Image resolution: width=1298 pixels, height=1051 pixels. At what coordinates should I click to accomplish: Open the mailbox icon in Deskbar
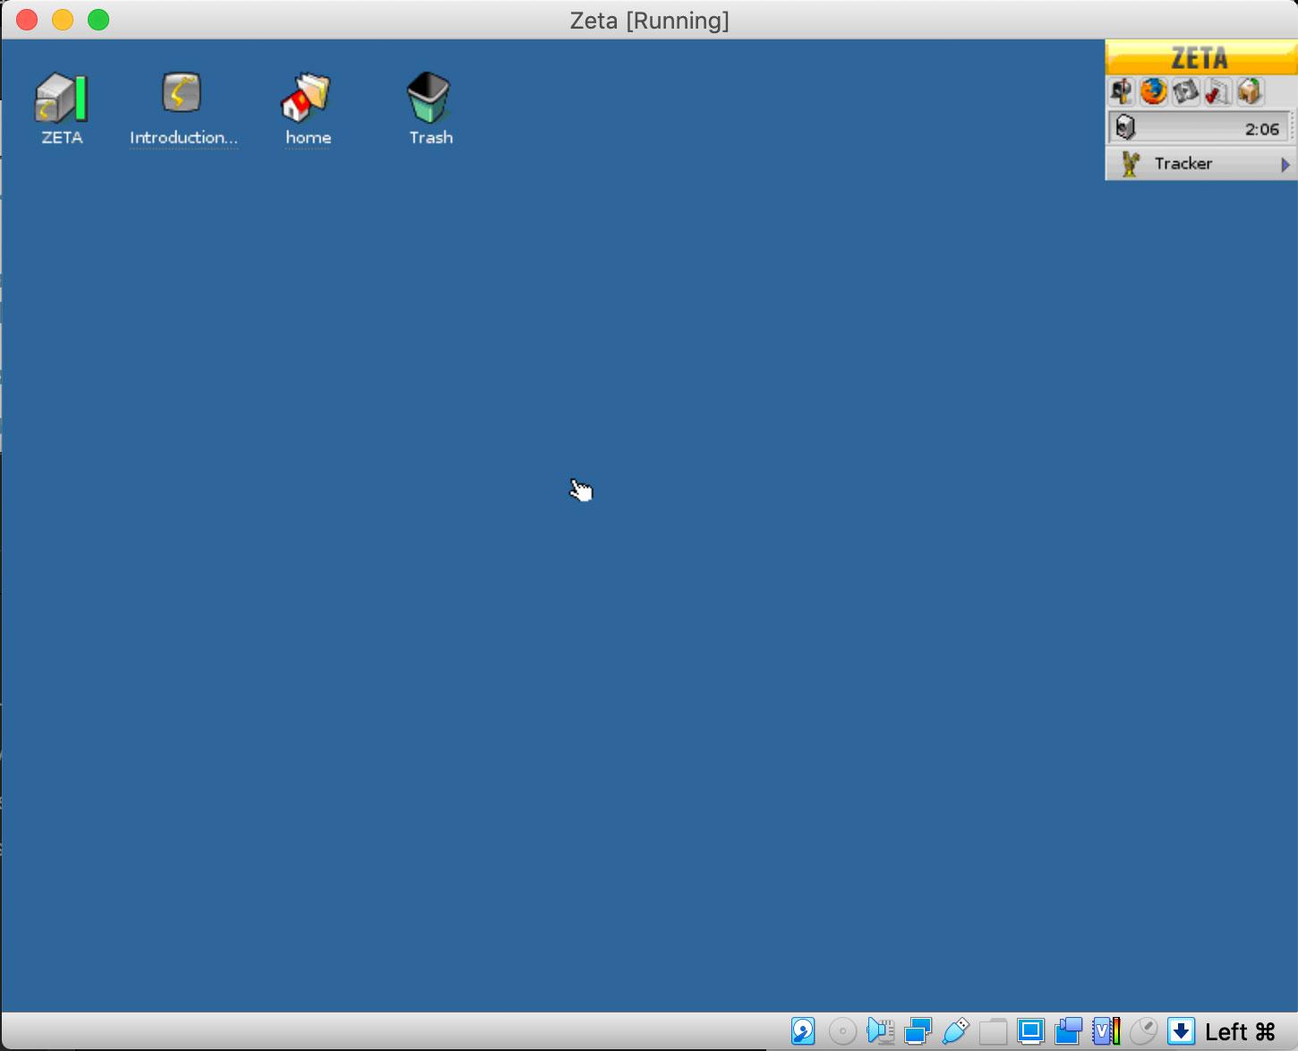[x=1122, y=91]
